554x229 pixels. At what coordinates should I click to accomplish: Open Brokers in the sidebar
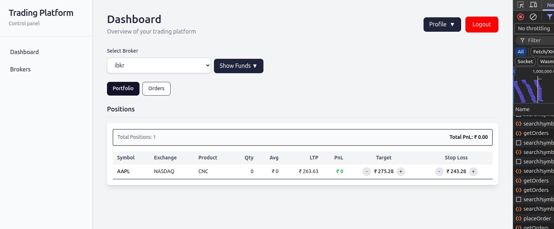(x=20, y=69)
